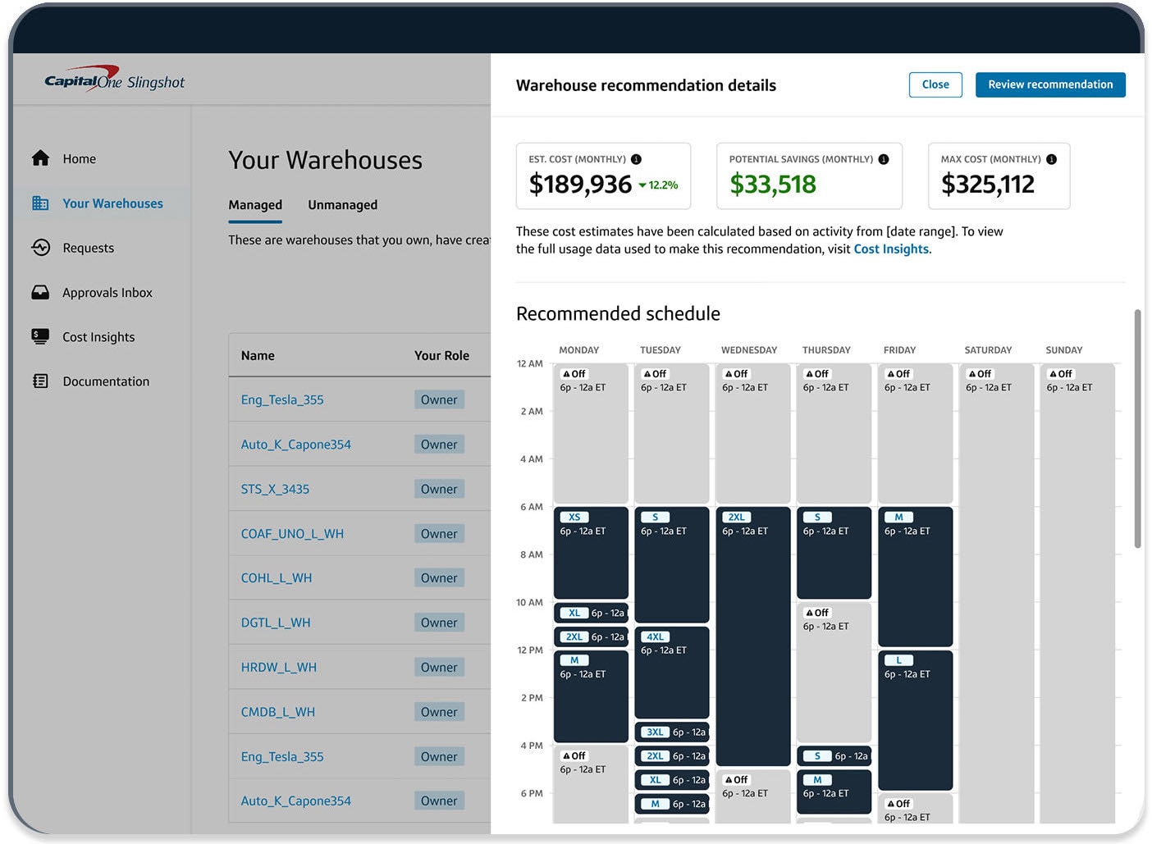Switch to the Unmanaged tab
The image size is (1152, 844).
342,204
